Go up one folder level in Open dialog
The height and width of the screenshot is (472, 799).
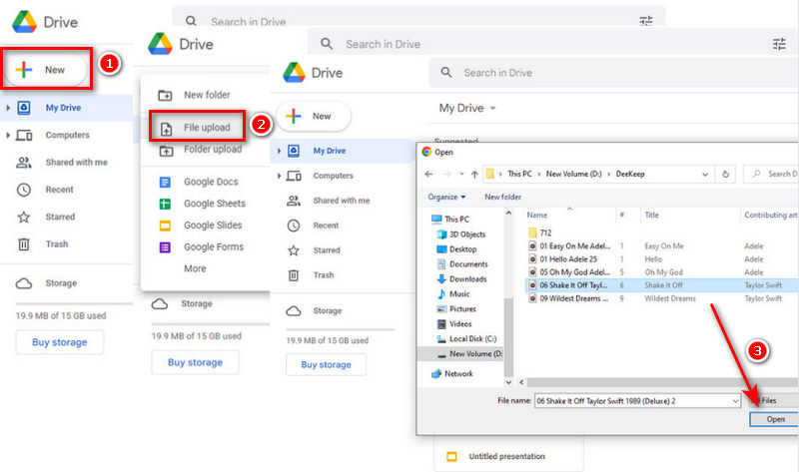474,175
